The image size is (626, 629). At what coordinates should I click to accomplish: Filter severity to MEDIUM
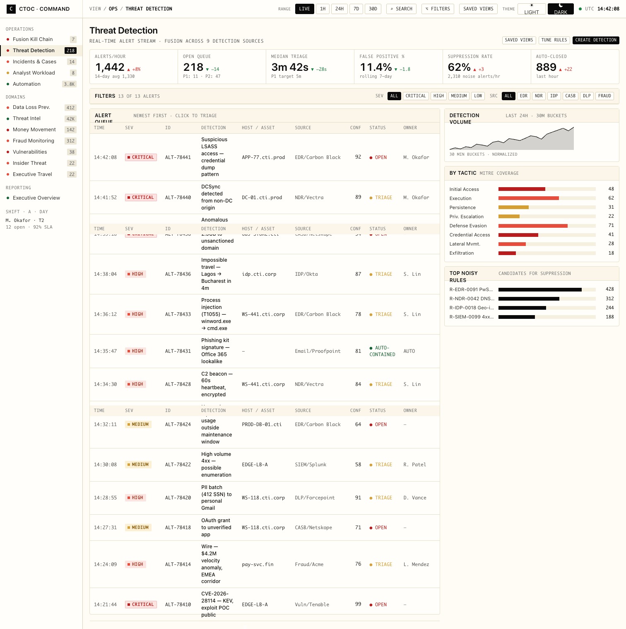click(459, 96)
